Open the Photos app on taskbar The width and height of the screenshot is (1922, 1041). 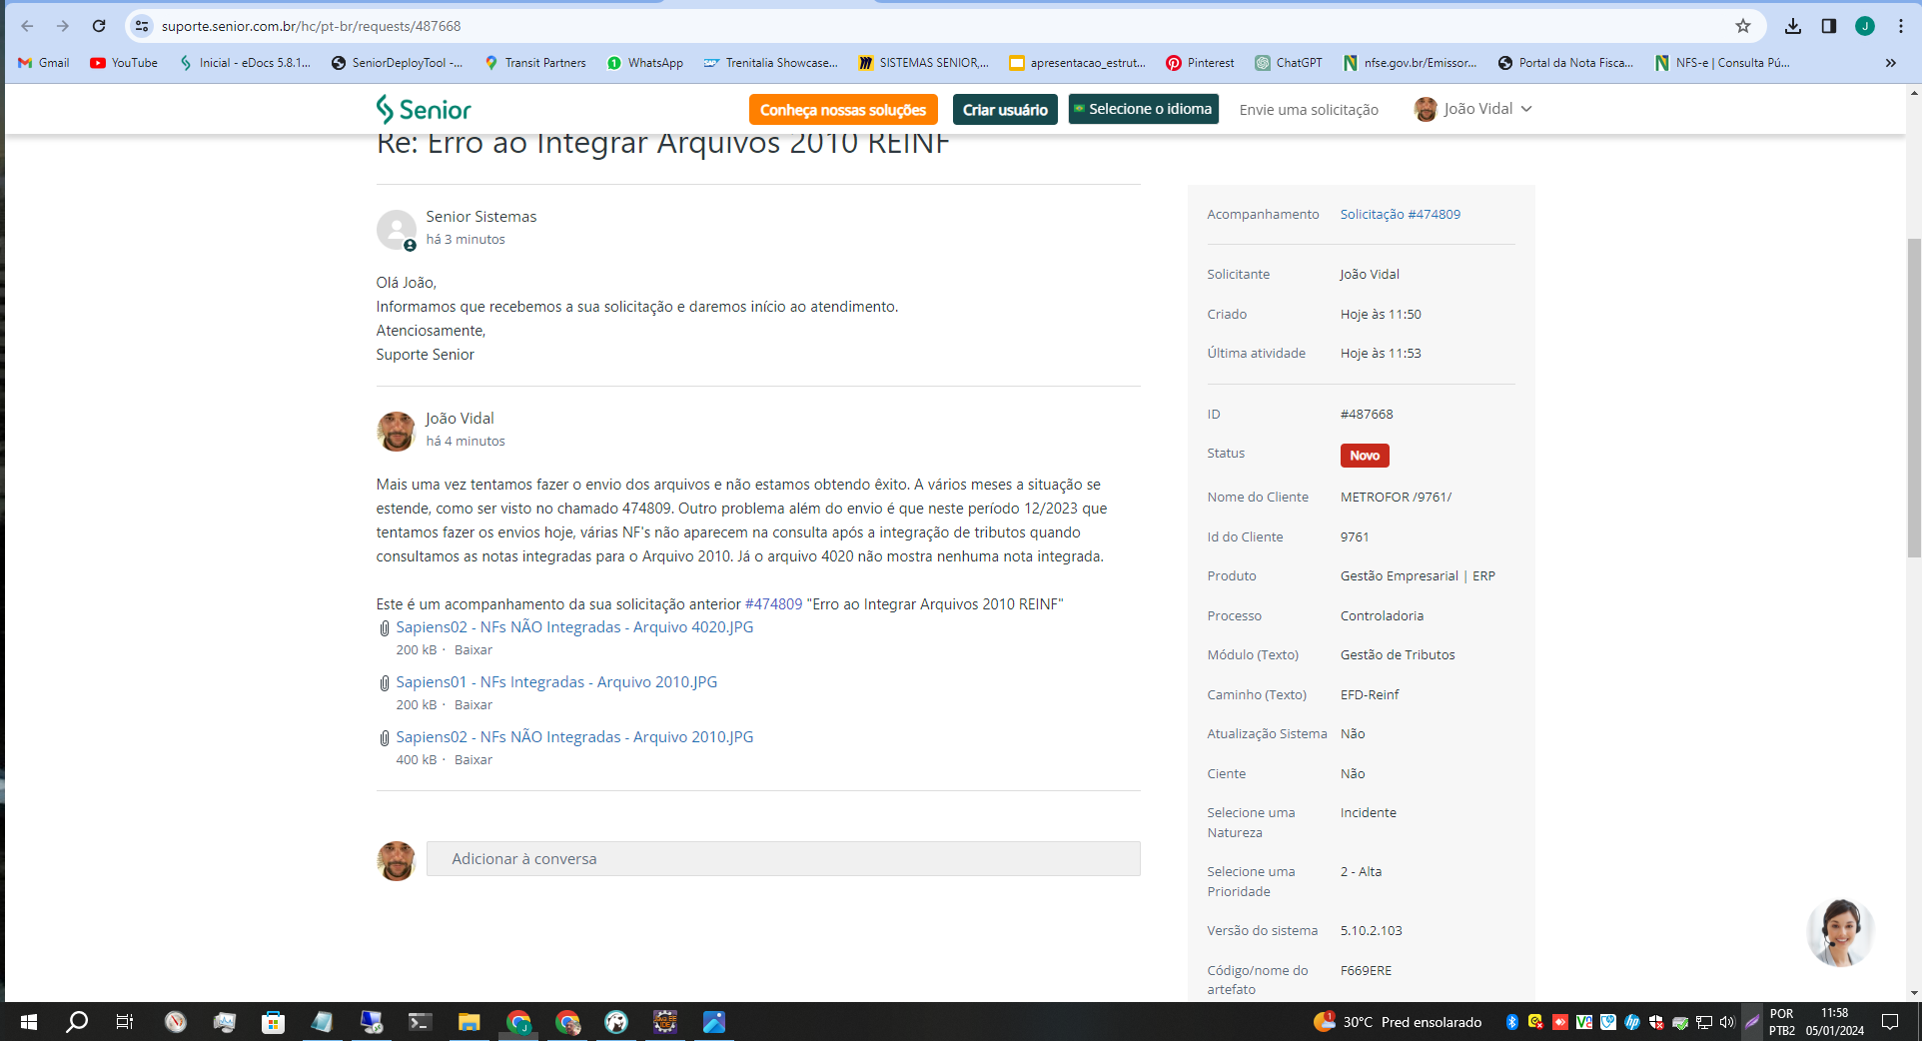point(714,1022)
